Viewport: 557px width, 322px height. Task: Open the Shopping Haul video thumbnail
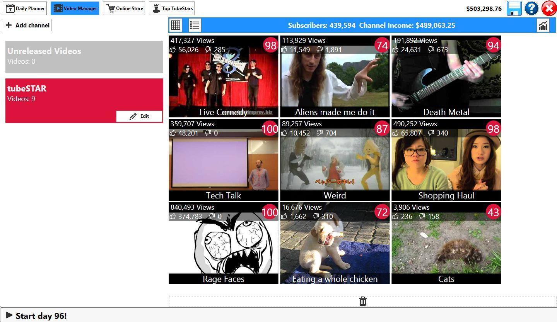click(x=446, y=160)
